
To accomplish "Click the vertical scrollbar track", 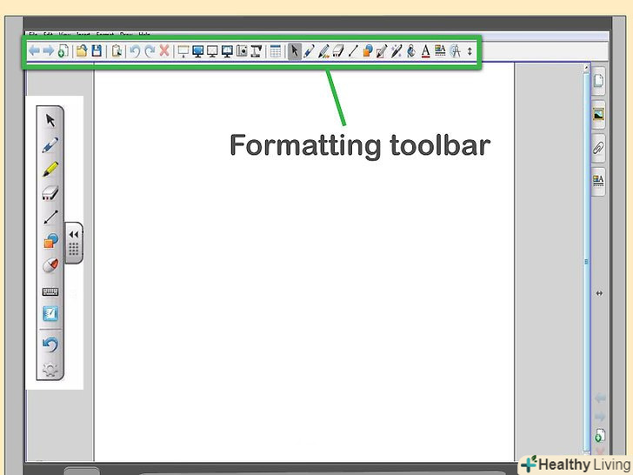I will (x=587, y=261).
